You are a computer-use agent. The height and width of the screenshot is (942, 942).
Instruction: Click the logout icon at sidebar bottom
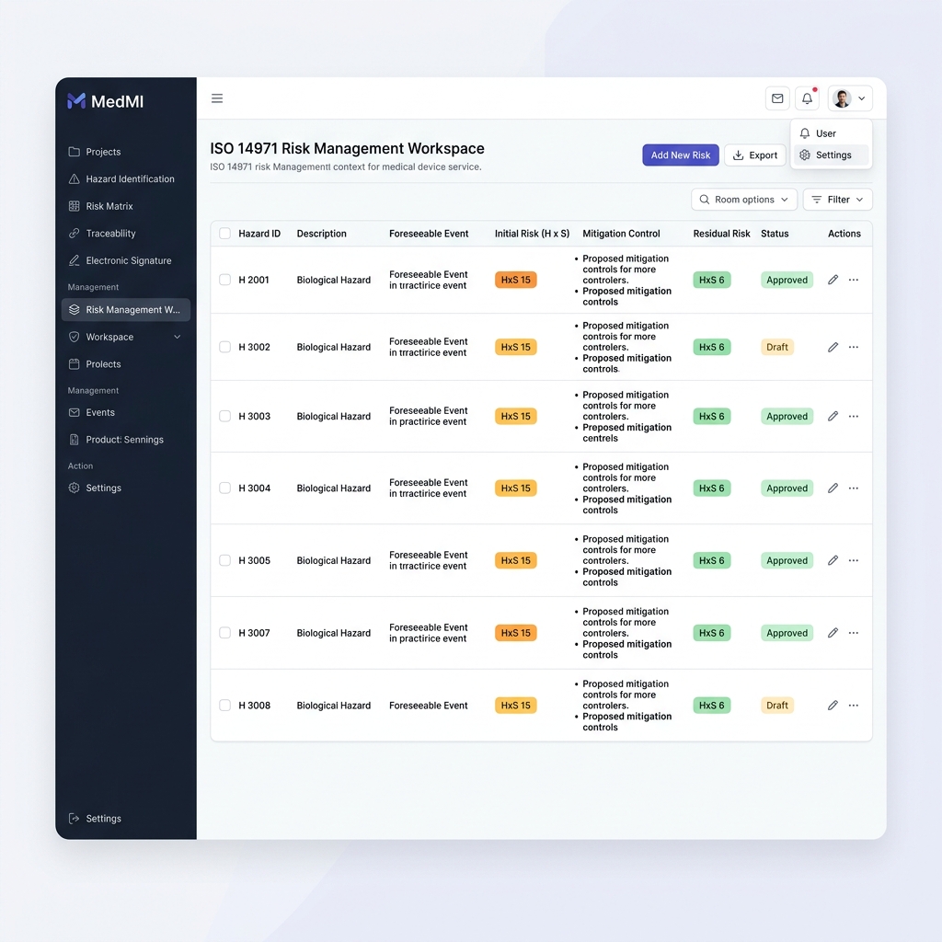[x=74, y=818]
